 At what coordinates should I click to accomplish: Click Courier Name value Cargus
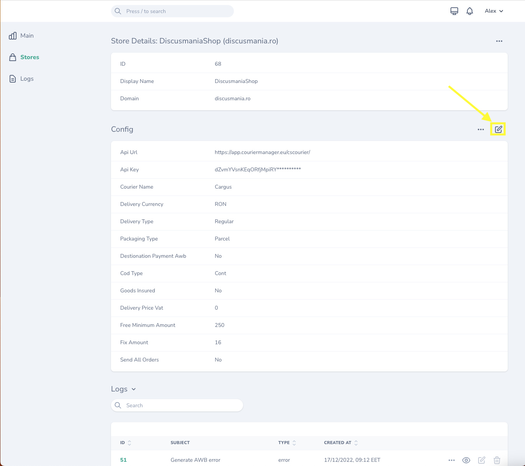coord(223,187)
